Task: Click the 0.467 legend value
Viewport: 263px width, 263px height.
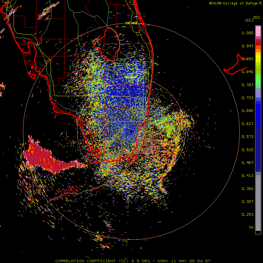Action: (248, 163)
